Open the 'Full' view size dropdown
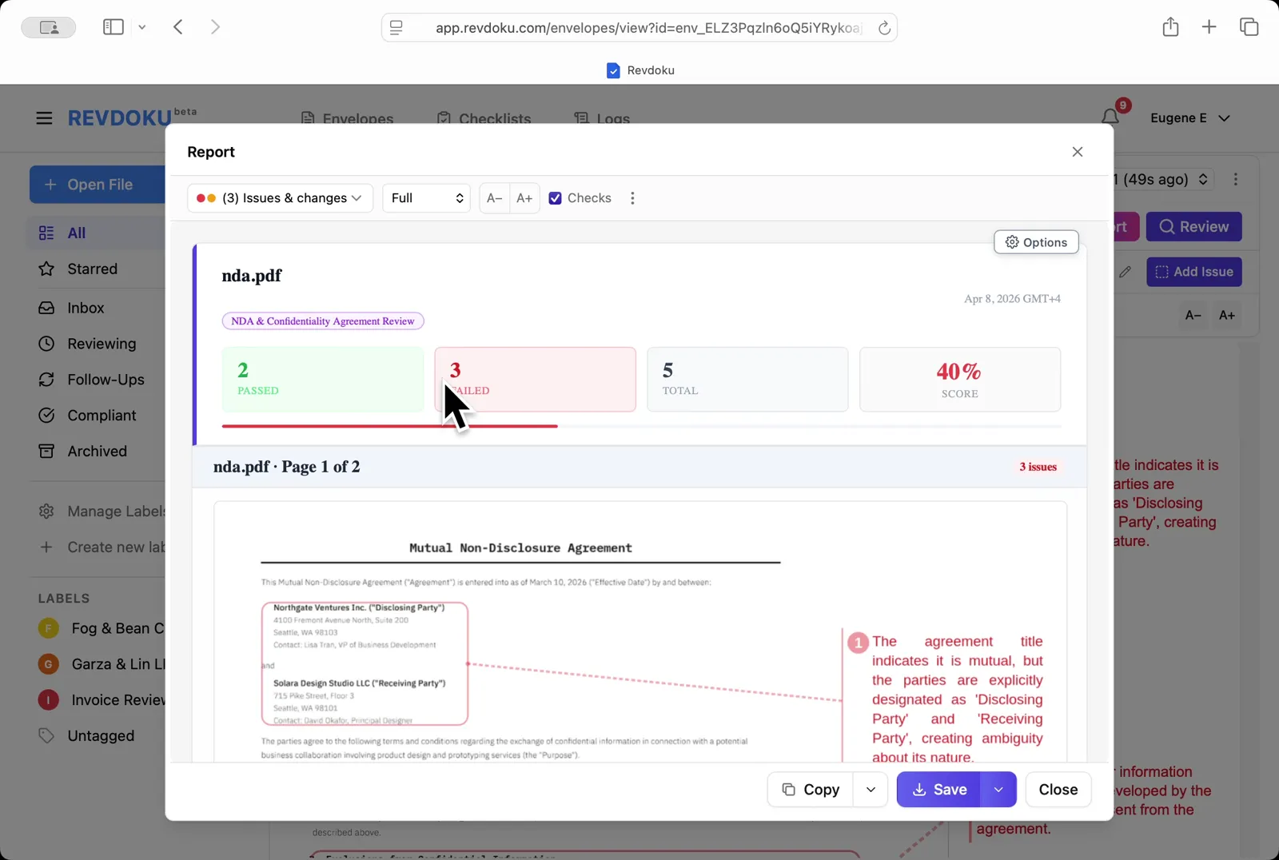This screenshot has height=860, width=1279. pos(426,197)
